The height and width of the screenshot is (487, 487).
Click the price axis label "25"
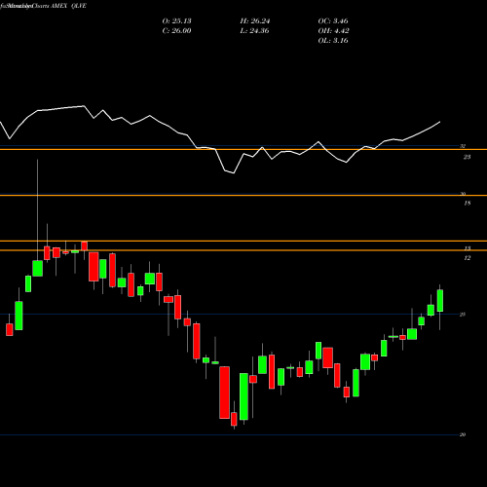pos(463,315)
